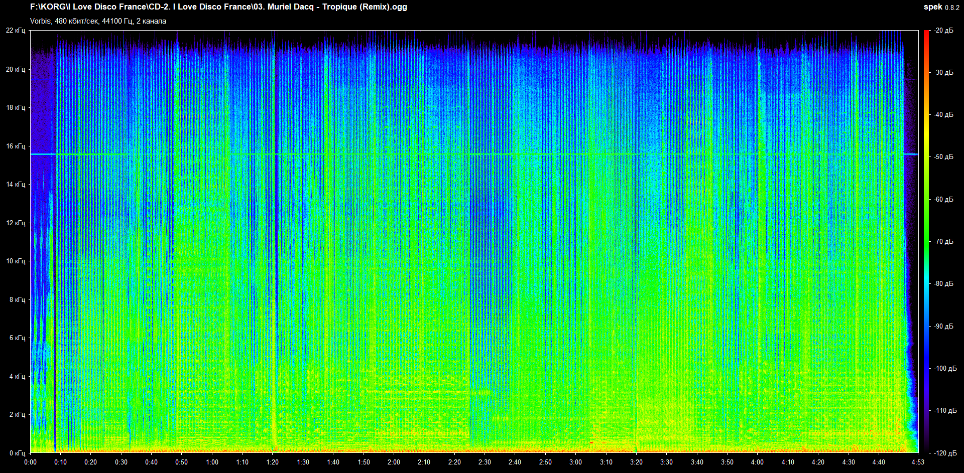Click the 1:00 time label

tap(212, 462)
